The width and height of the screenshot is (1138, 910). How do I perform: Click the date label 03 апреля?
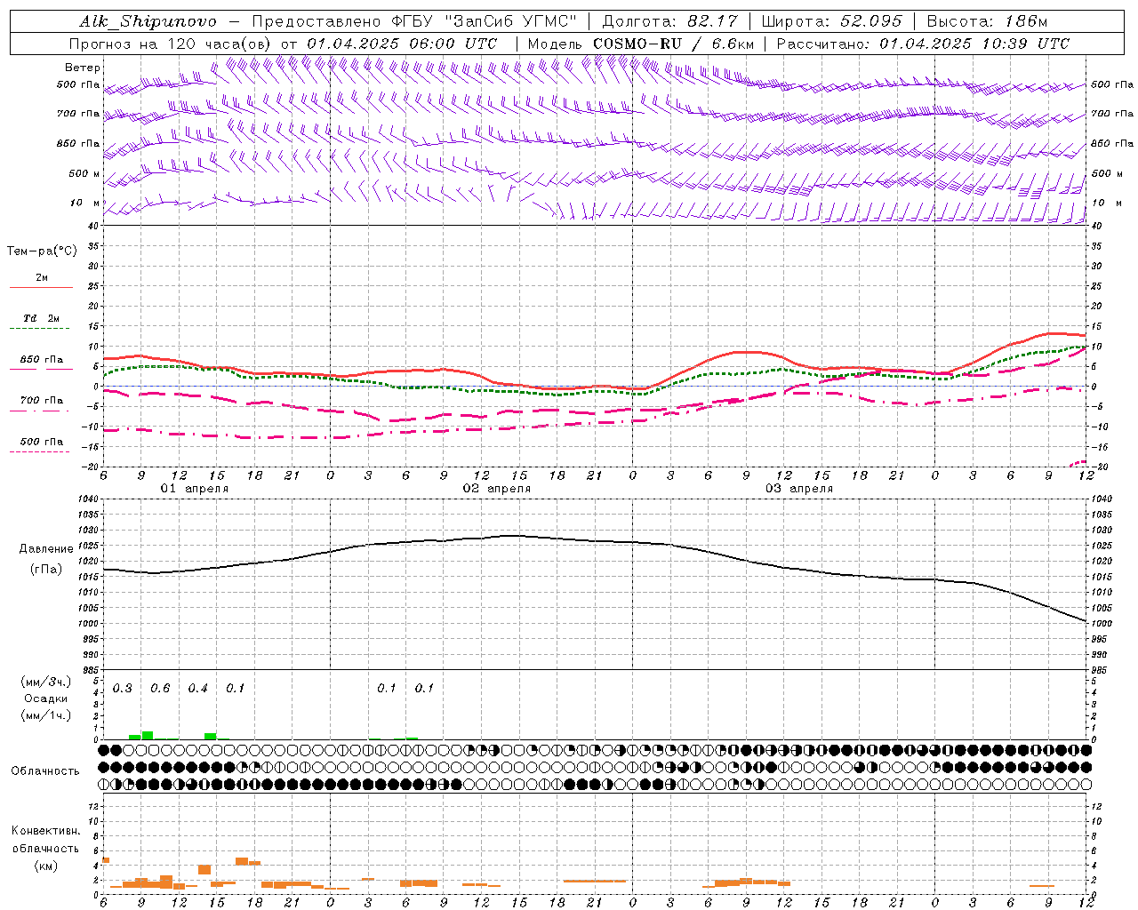pos(799,489)
